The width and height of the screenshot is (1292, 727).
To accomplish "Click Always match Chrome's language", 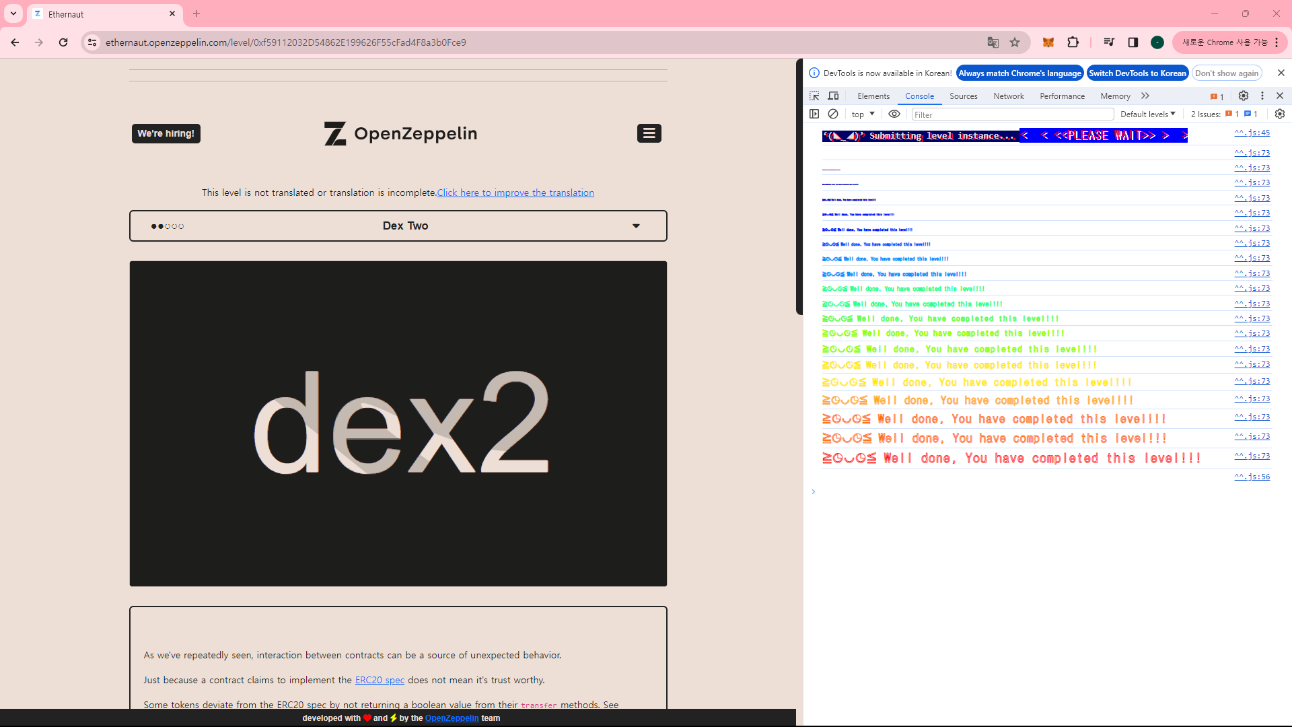I will [1019, 73].
